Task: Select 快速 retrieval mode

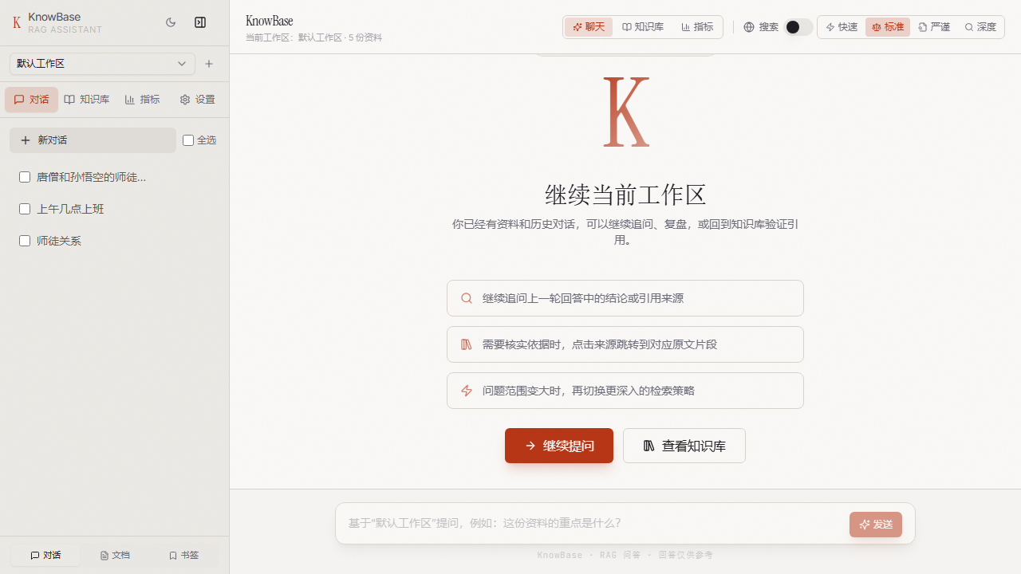Action: pos(842,27)
